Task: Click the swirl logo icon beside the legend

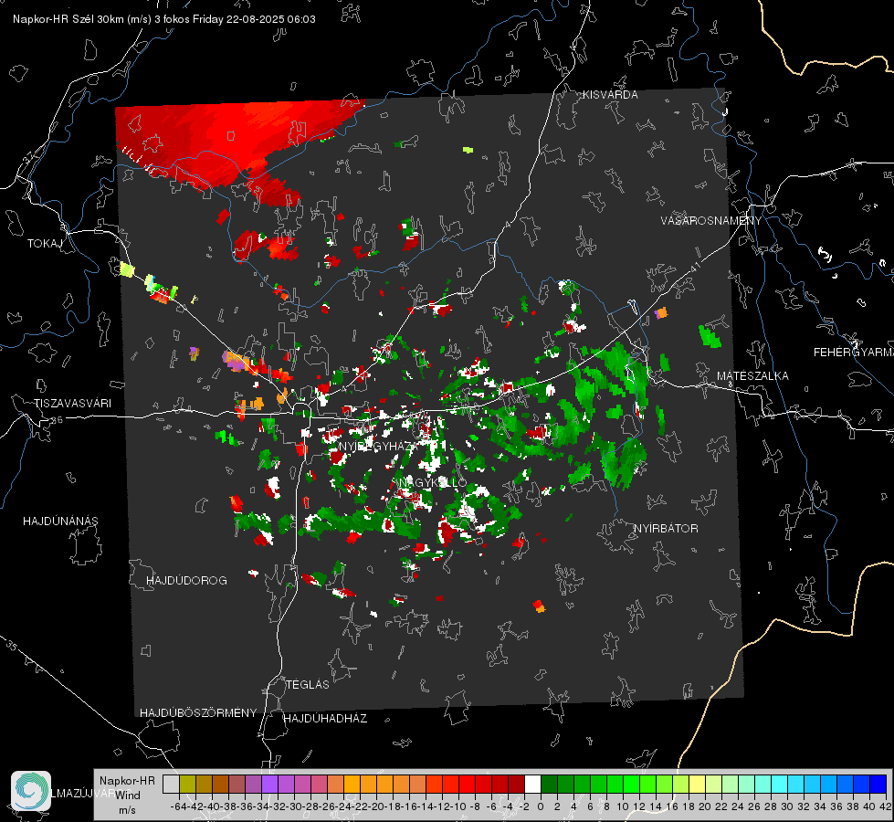Action: tap(31, 791)
